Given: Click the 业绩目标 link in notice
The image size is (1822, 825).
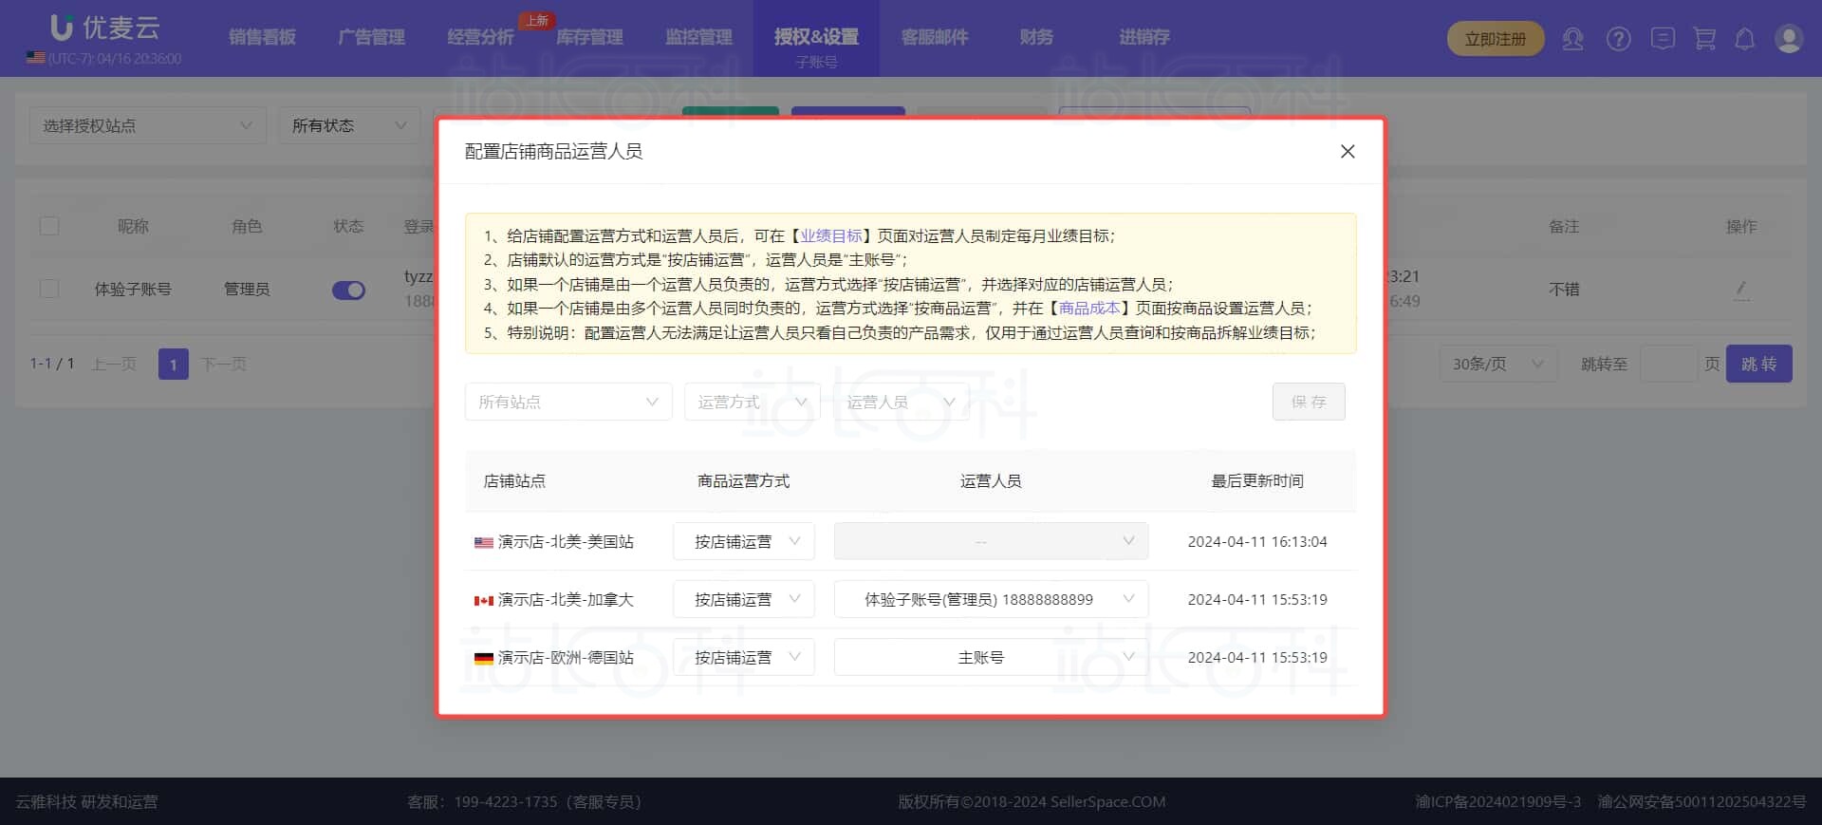Looking at the screenshot, I should tap(831, 235).
